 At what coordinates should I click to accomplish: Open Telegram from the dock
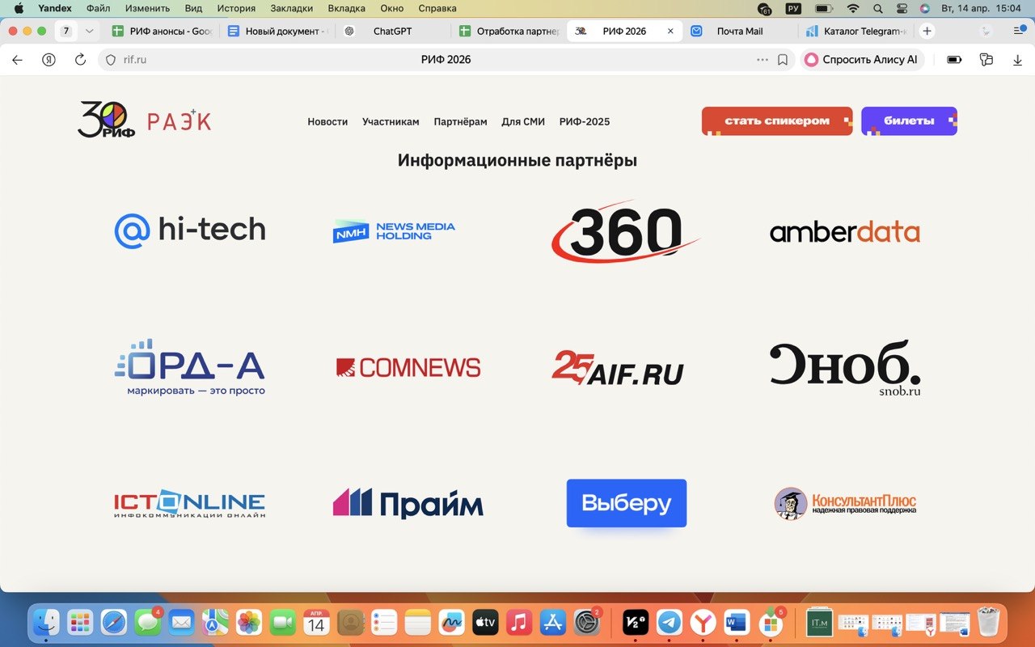pyautogui.click(x=669, y=622)
